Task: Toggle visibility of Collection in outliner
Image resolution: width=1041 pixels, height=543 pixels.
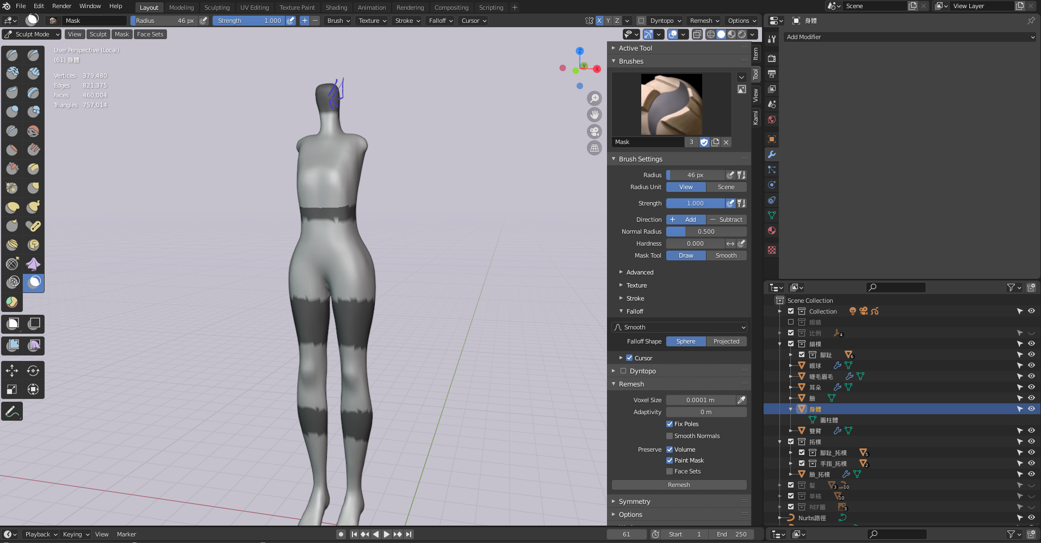Action: [x=1031, y=311]
